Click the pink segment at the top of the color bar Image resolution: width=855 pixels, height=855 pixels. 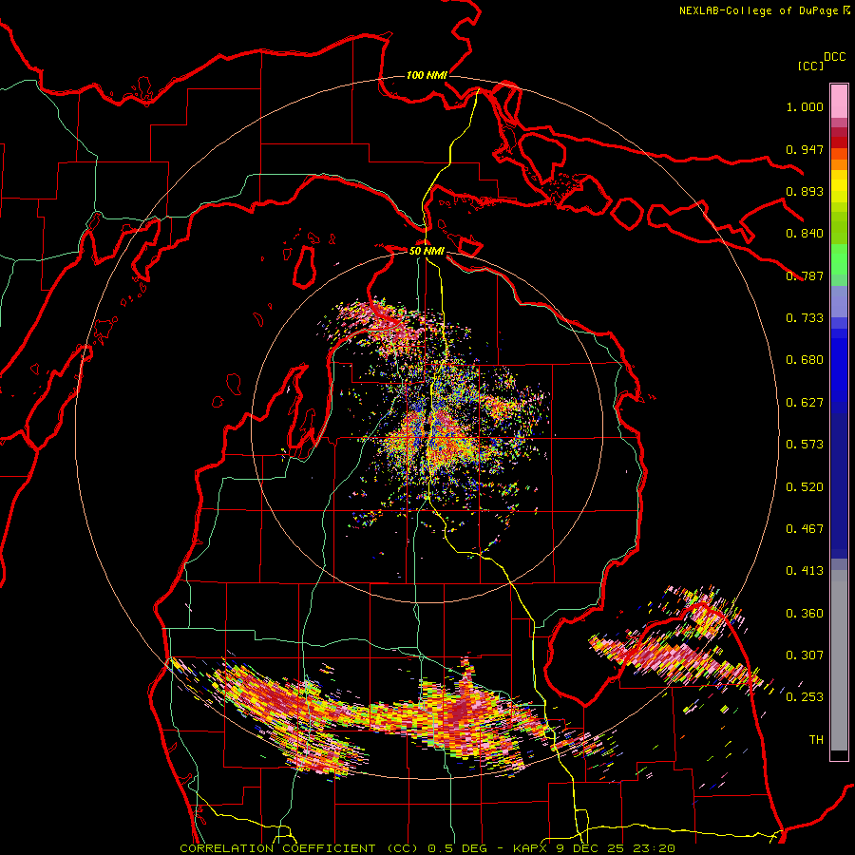(839, 101)
